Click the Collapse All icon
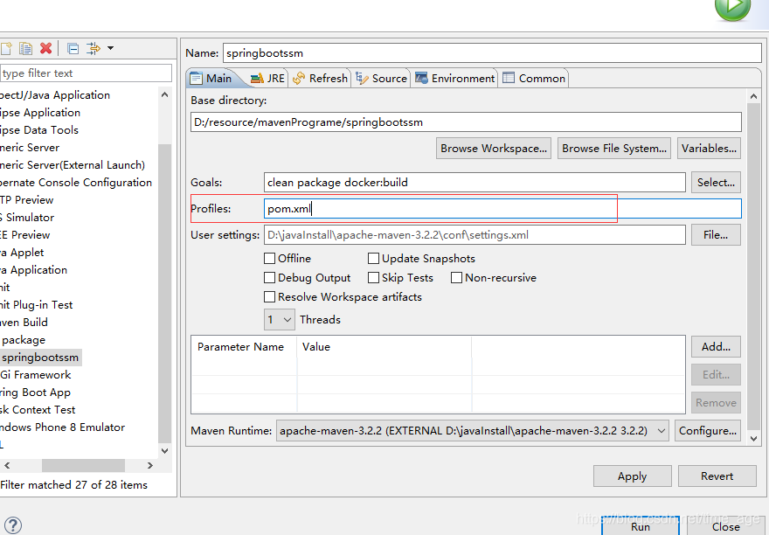Viewport: 769px width, 535px height. 73,48
